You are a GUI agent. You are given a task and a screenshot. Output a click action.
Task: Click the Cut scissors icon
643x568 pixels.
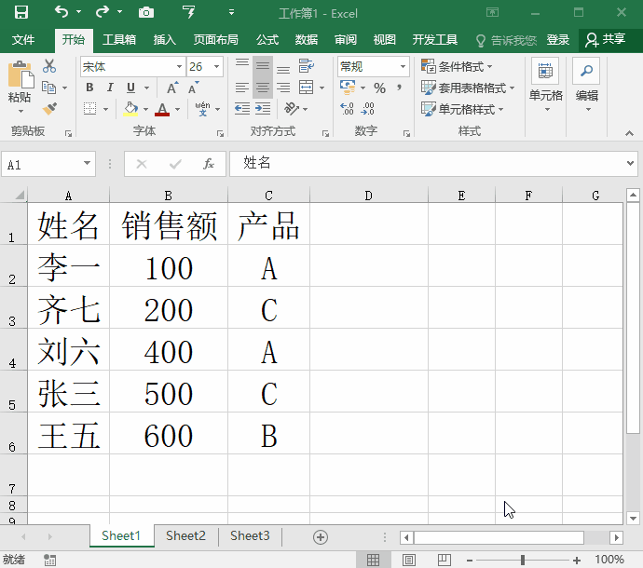coord(49,65)
